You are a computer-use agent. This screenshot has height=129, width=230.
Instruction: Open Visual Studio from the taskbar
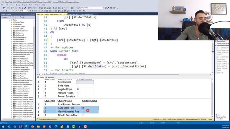(x=20, y=126)
